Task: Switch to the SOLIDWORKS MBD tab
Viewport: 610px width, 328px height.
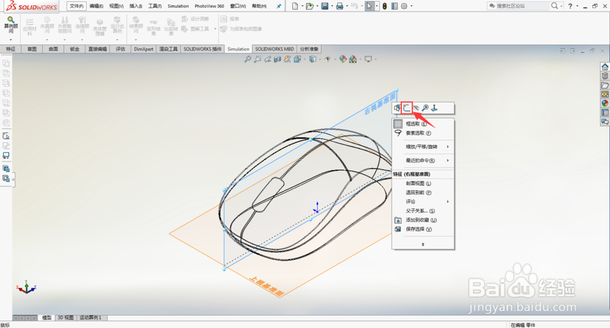Action: (274, 49)
